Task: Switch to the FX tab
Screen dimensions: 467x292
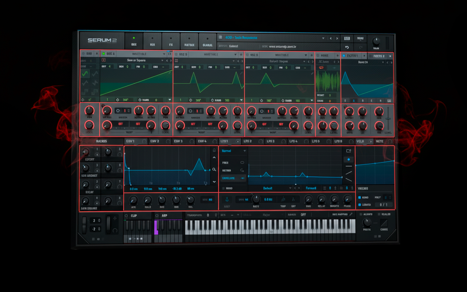Action: (171, 42)
